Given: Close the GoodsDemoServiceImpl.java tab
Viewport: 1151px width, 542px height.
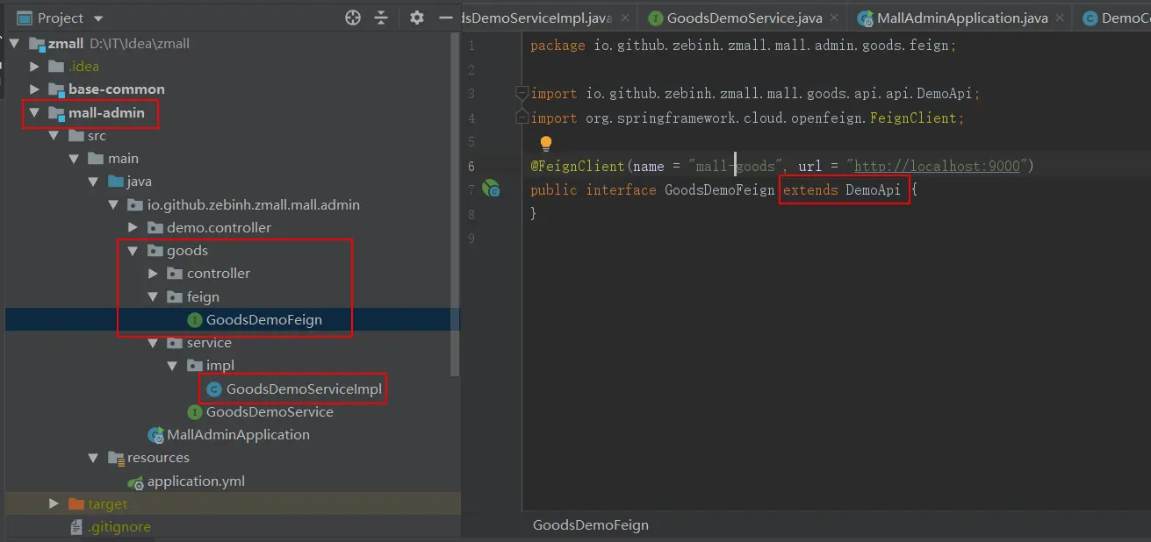Looking at the screenshot, I should pyautogui.click(x=625, y=18).
